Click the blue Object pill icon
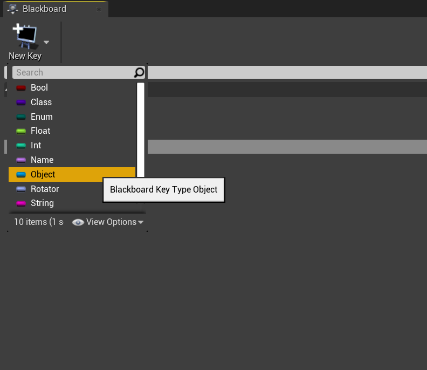 coord(21,175)
